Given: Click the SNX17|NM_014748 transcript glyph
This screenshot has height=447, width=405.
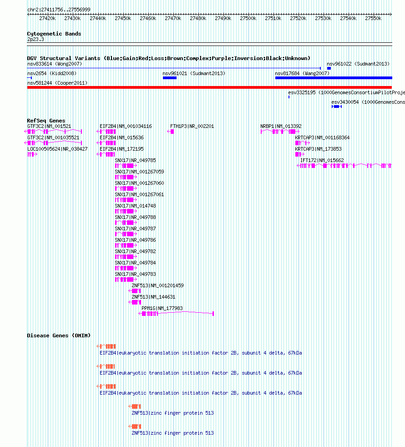Looking at the screenshot, I should click(x=126, y=211).
